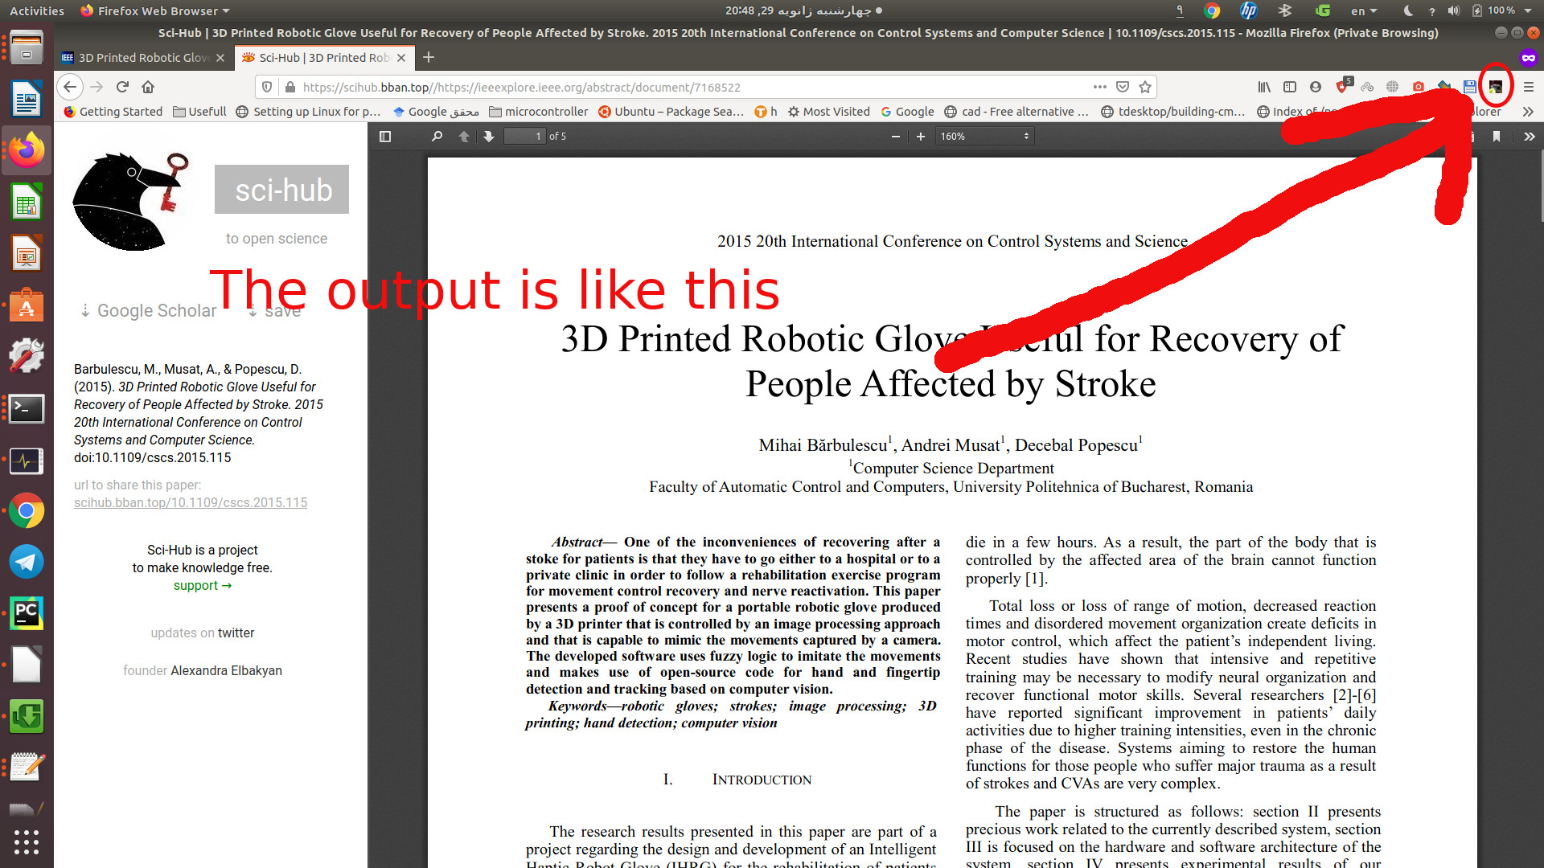Open page actions three-dot menu
Image resolution: width=1544 pixels, height=868 pixels.
click(1099, 87)
